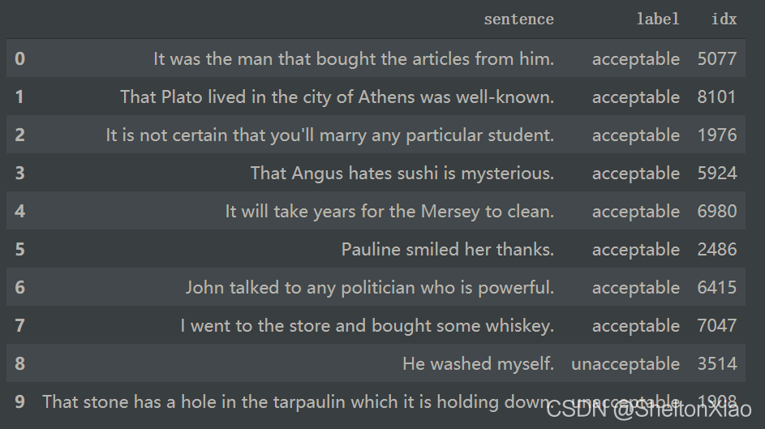765x429 pixels.
Task: Select row index 0
Action: (x=19, y=58)
